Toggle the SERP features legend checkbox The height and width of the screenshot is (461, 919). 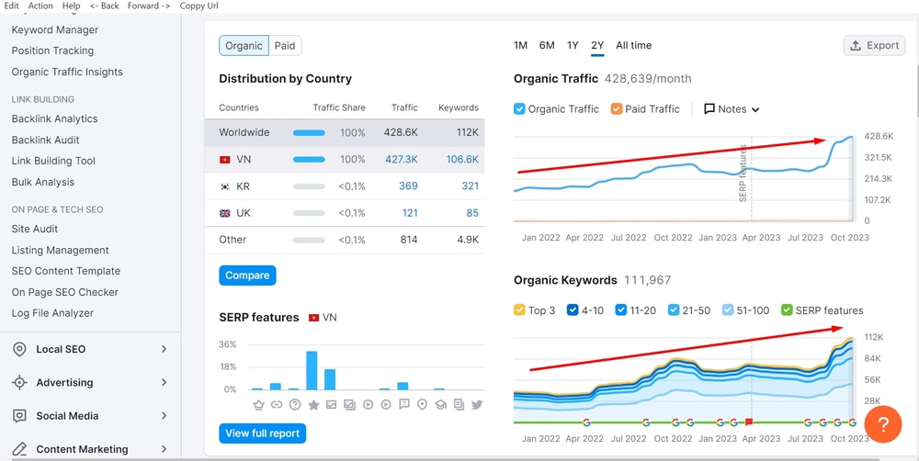tap(787, 310)
